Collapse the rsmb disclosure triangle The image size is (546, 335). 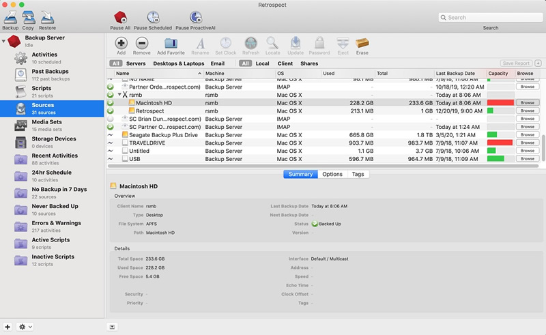pyautogui.click(x=119, y=95)
